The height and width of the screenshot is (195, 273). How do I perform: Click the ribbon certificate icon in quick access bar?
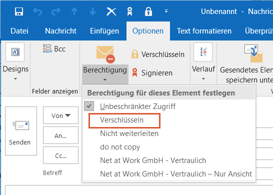[x=129, y=11]
